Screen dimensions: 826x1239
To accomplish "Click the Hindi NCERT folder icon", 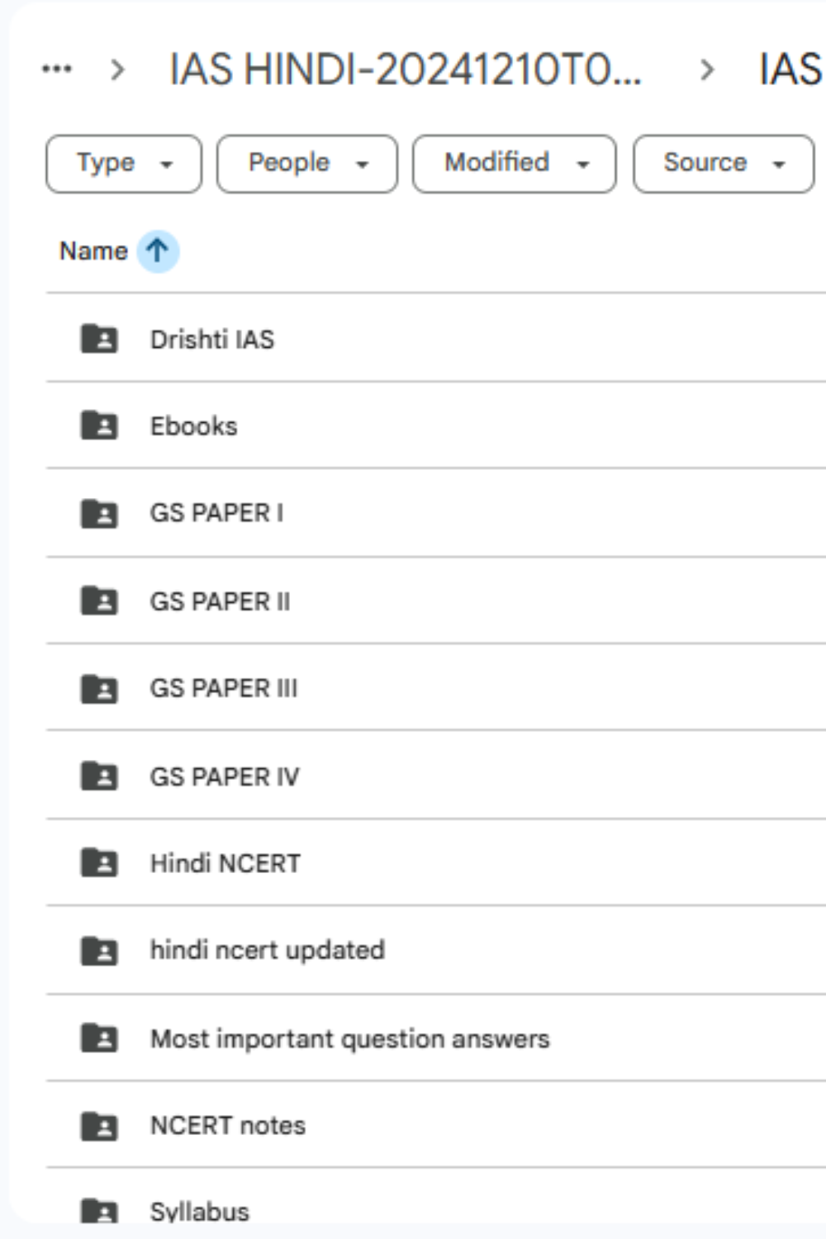I will coord(99,863).
